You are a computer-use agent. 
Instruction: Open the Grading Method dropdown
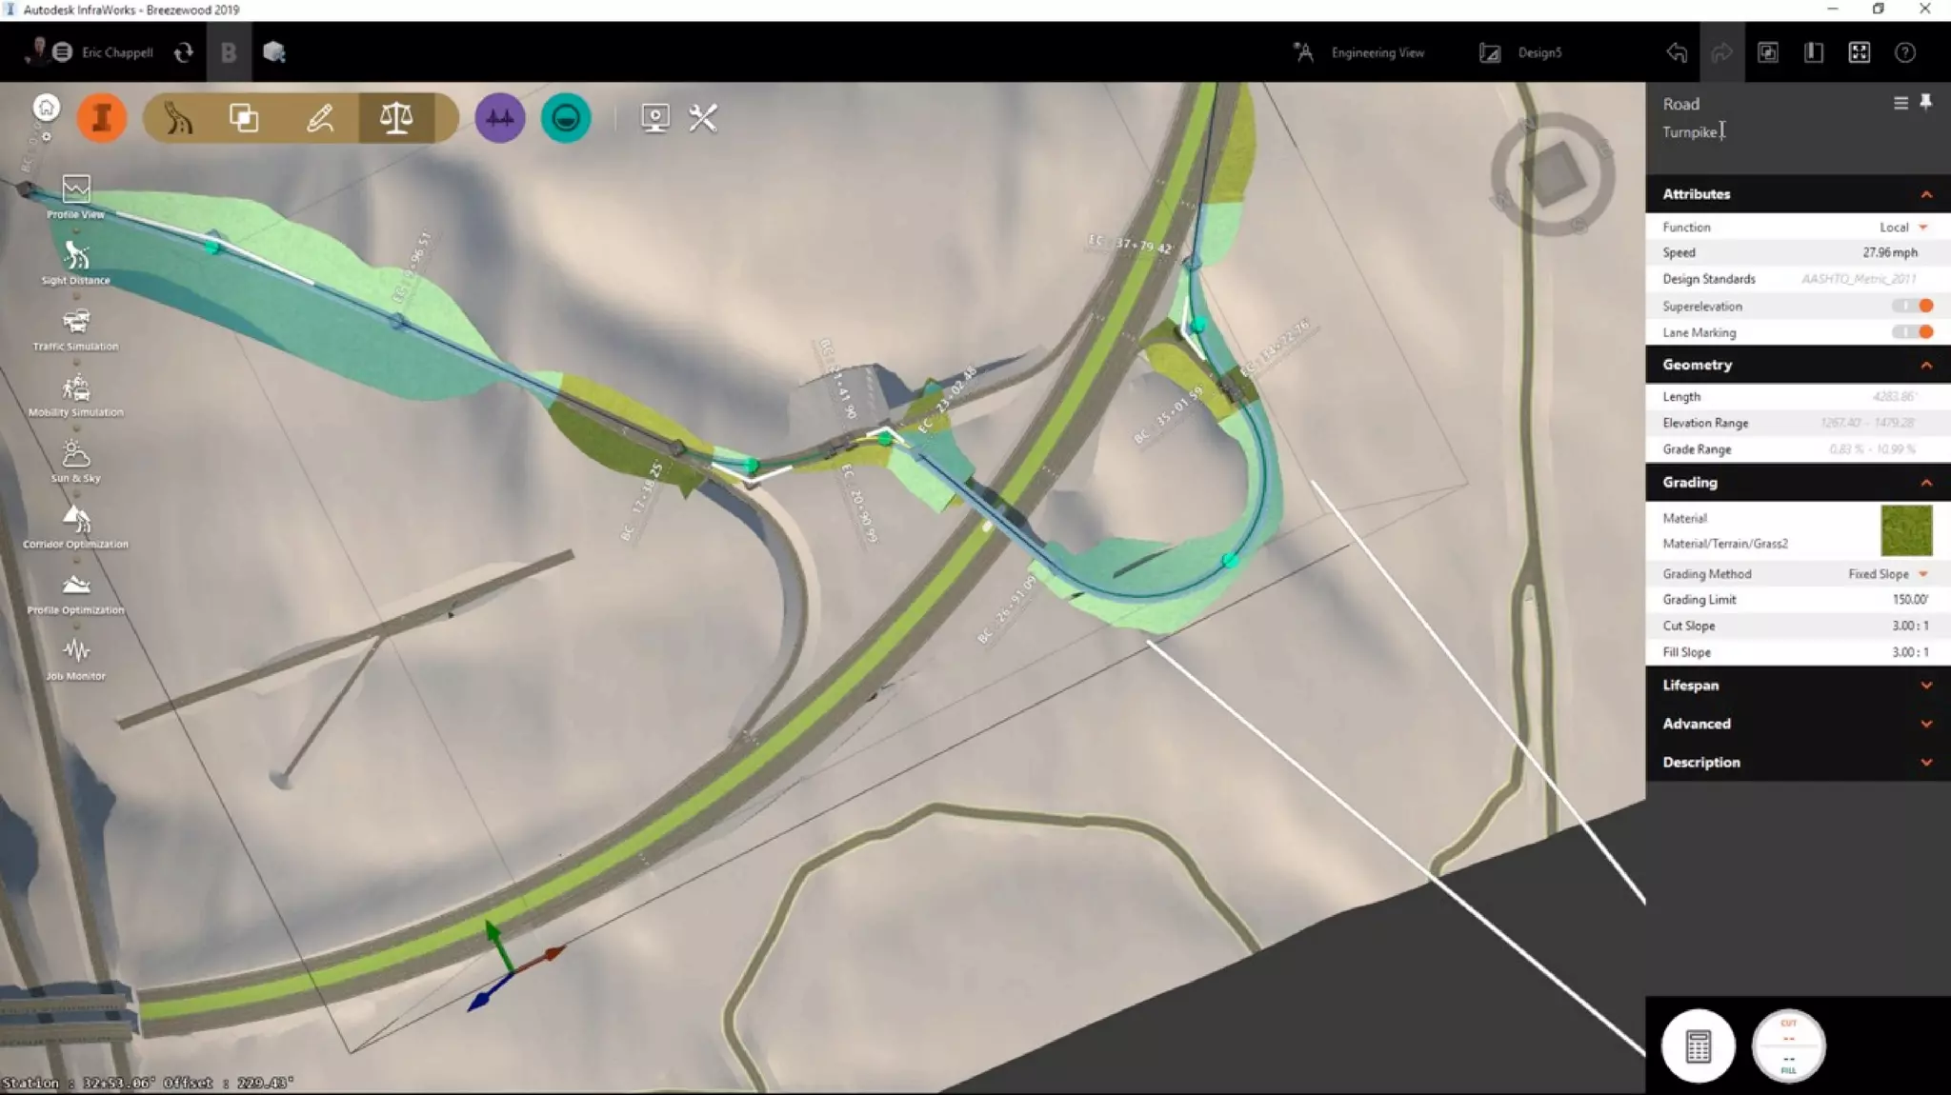pyautogui.click(x=1886, y=574)
